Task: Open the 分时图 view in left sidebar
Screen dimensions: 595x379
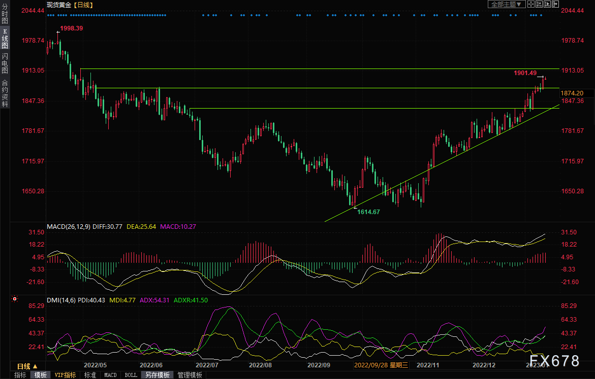Action: 5,14
